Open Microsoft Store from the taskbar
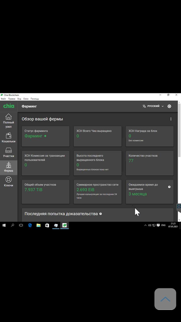Screen dimensions: 181x322 tap(47, 225)
